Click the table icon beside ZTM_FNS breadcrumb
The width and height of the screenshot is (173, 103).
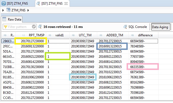[8, 10]
